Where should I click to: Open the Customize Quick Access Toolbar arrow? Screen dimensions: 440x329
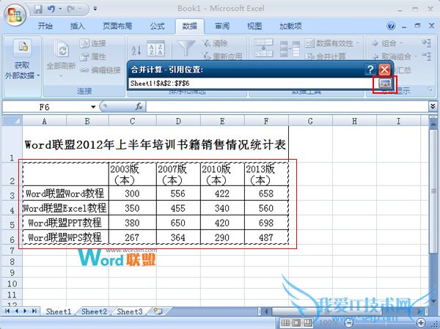pos(95,9)
